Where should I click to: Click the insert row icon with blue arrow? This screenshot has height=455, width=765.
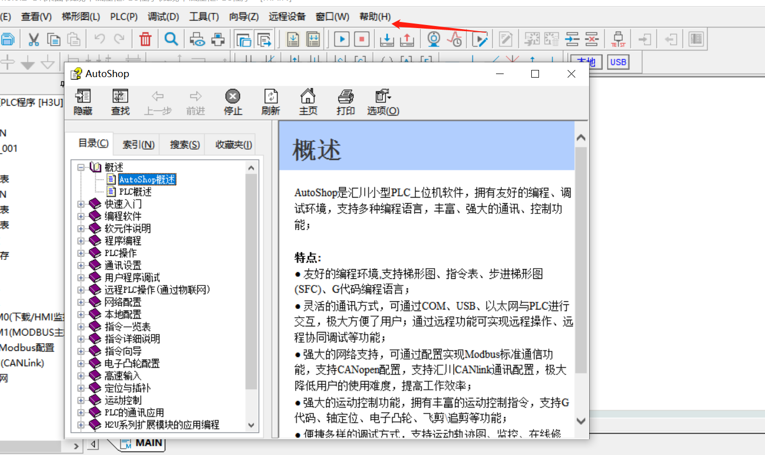tap(572, 39)
